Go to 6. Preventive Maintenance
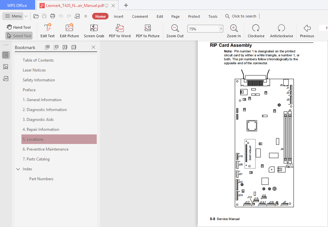Image resolution: width=328 pixels, height=227 pixels. 45,149
